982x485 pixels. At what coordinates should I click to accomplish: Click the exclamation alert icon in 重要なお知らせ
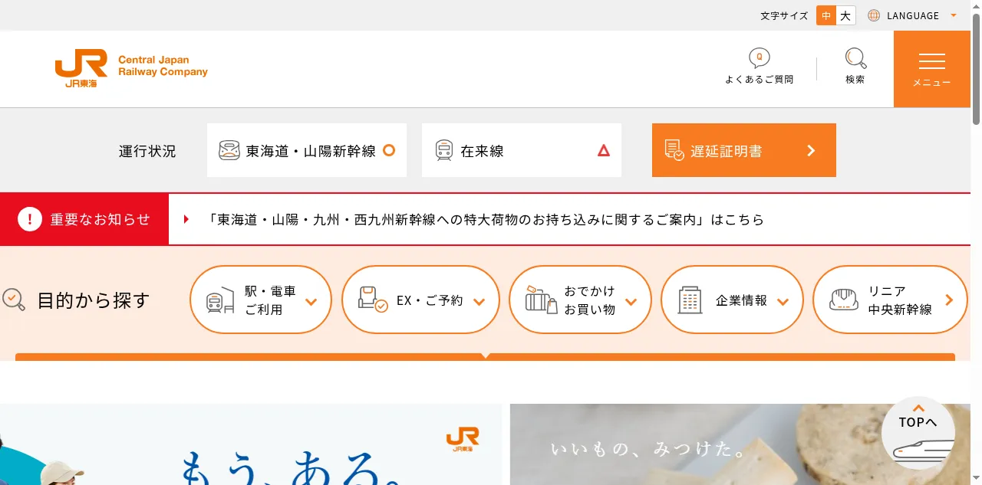click(x=30, y=219)
